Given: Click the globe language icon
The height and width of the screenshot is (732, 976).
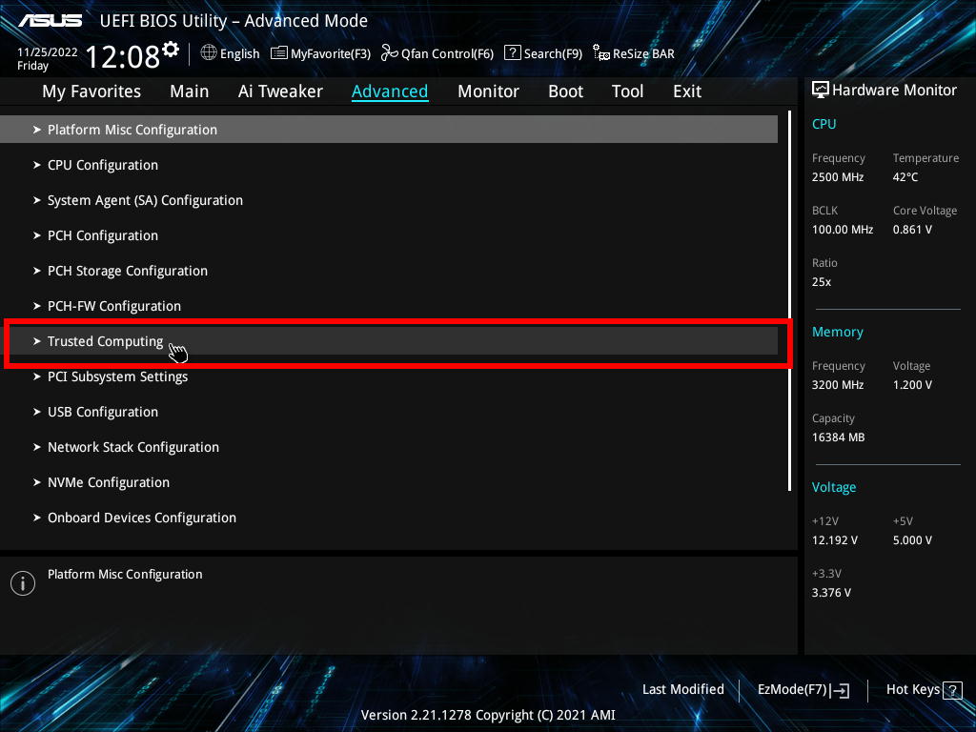Looking at the screenshot, I should point(209,53).
